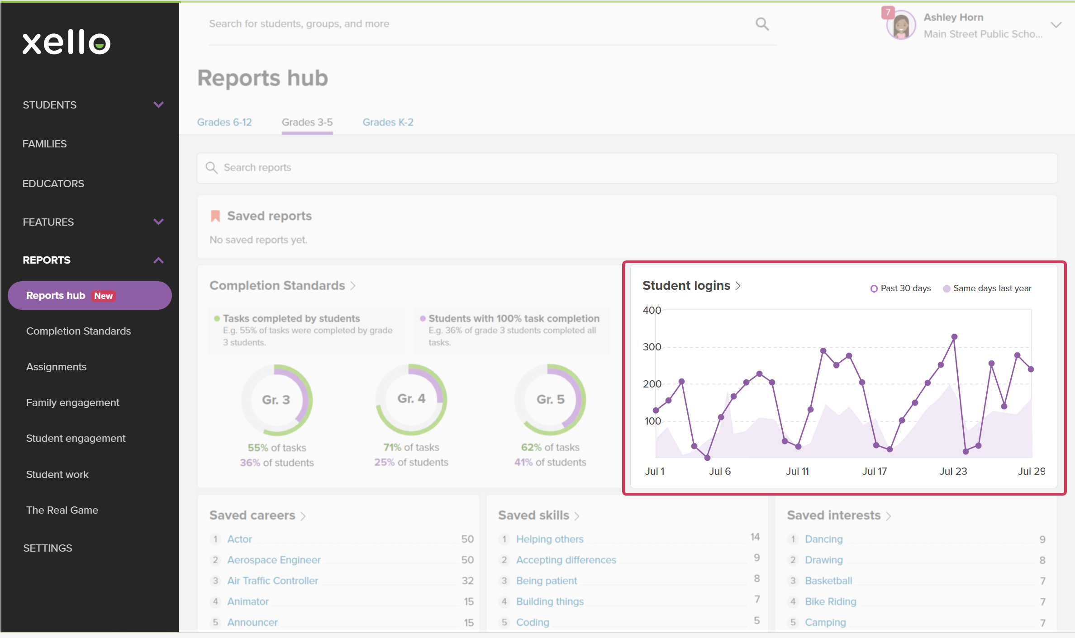Open the Aerospace Engineer career link
Screen dimensions: 1075x638
click(274, 560)
